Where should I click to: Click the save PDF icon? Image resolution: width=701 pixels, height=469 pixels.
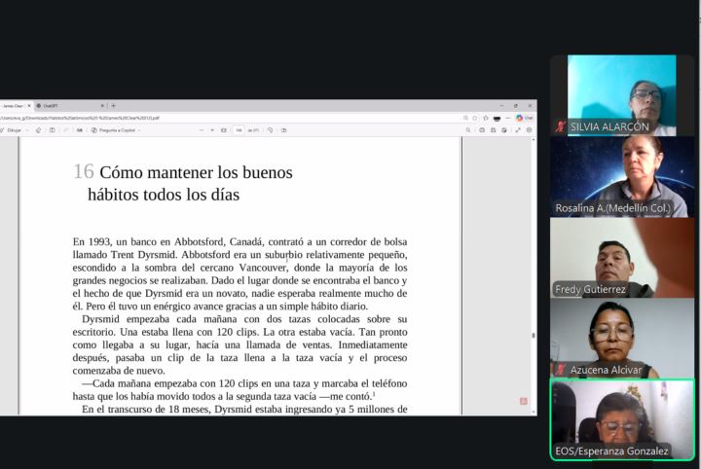point(493,129)
